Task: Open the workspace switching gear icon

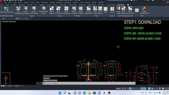Action: [x=152, y=89]
